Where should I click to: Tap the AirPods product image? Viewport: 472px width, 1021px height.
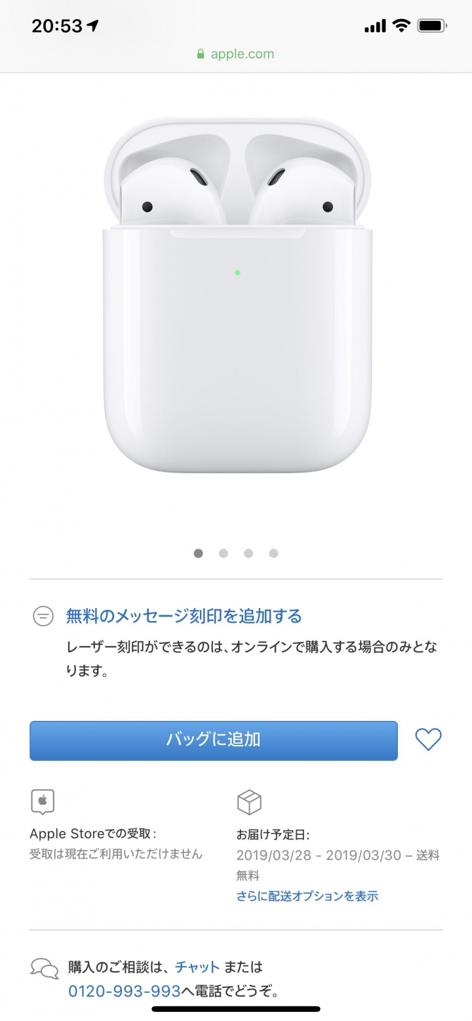point(236,295)
